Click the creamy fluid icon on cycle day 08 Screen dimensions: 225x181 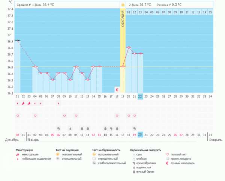[58, 128]
